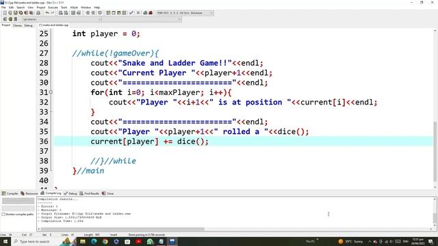This screenshot has height=246, width=438.
Task: Click the Rebuild All toolbar icon
Action: pos(124,13)
